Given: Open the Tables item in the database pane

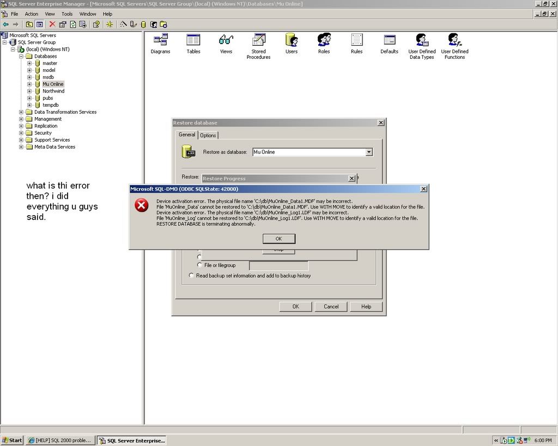Looking at the screenshot, I should tap(193, 40).
